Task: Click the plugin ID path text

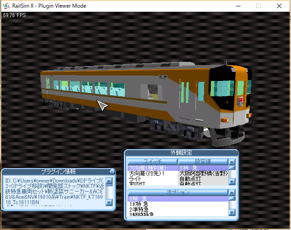Action: coord(54,192)
